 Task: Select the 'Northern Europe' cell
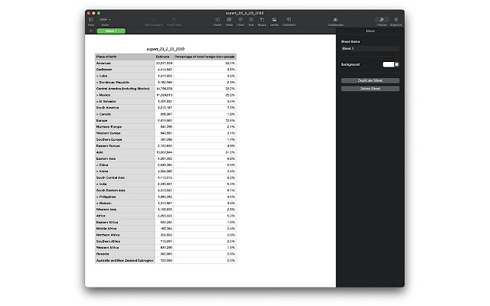(x=125, y=127)
